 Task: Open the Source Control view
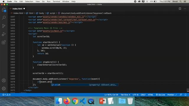coord(4,26)
